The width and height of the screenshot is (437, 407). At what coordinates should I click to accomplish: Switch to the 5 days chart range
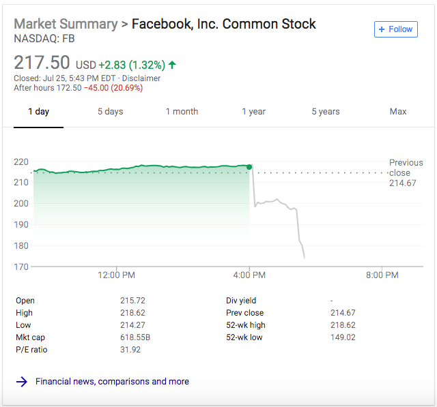point(110,112)
